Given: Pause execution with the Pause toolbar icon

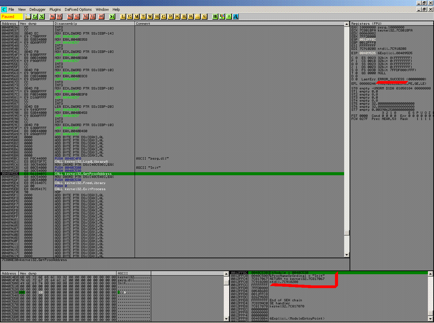Looking at the screenshot, I should [x=59, y=16].
